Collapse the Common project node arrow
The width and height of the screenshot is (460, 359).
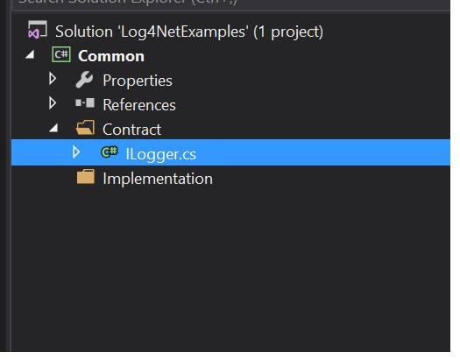coord(30,54)
